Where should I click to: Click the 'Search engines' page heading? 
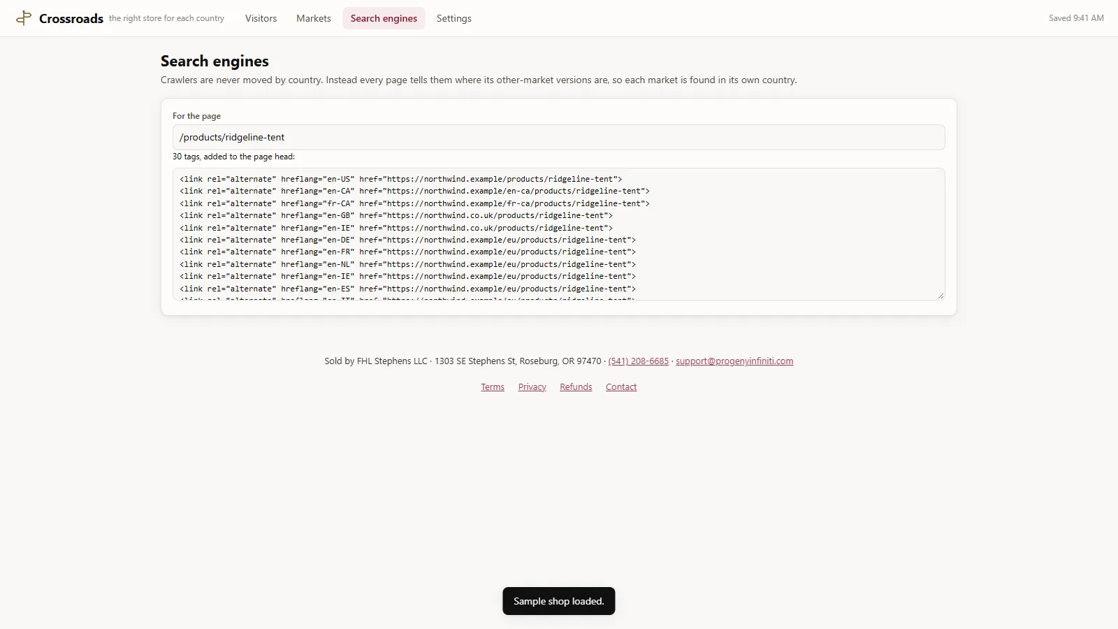coord(215,62)
